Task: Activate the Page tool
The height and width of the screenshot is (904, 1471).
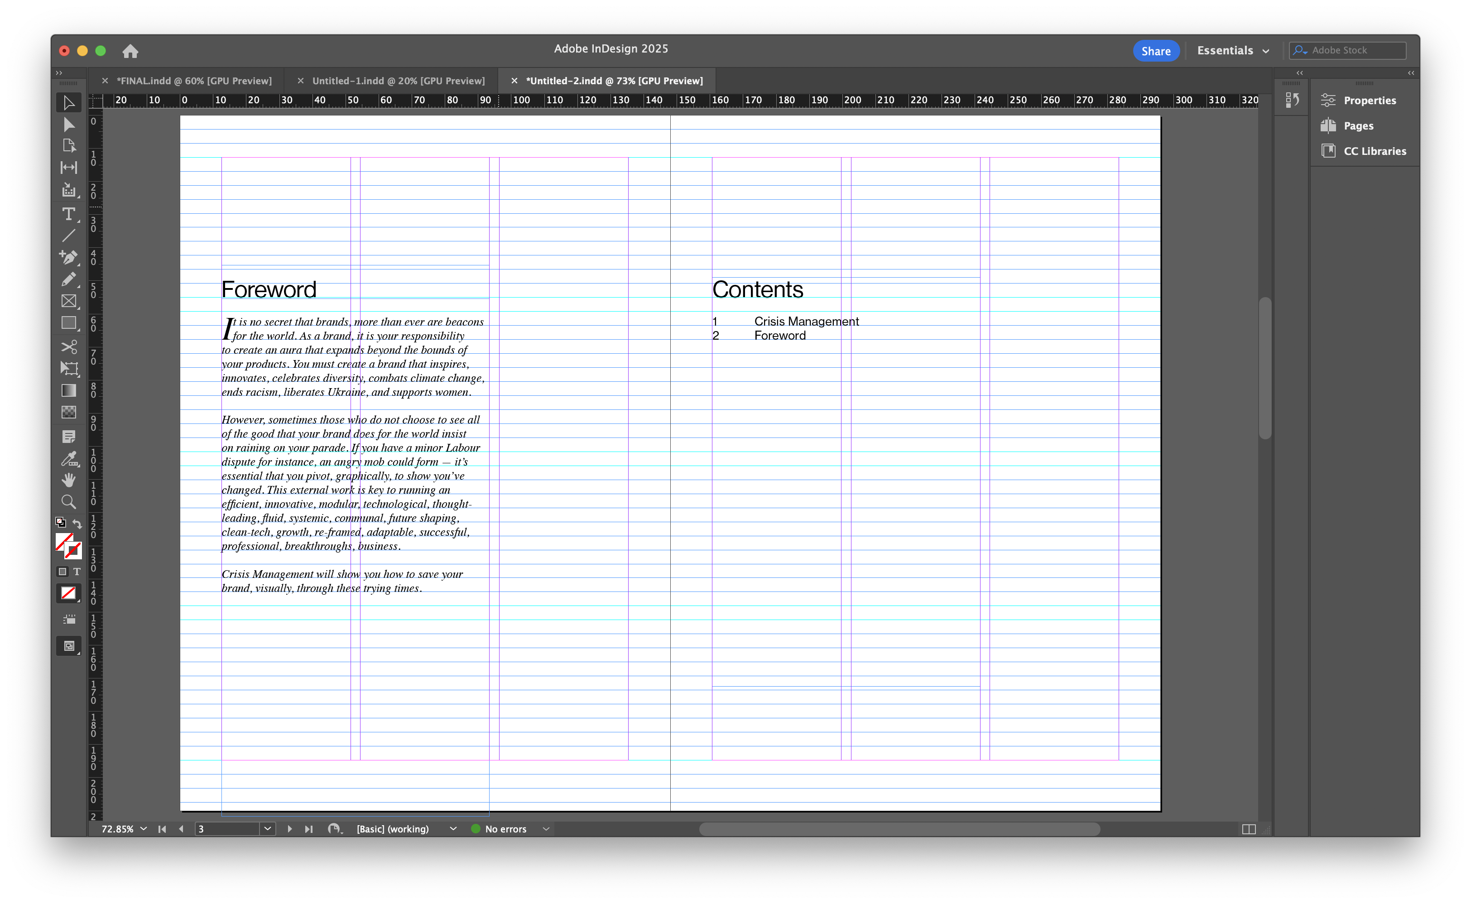Action: tap(69, 146)
